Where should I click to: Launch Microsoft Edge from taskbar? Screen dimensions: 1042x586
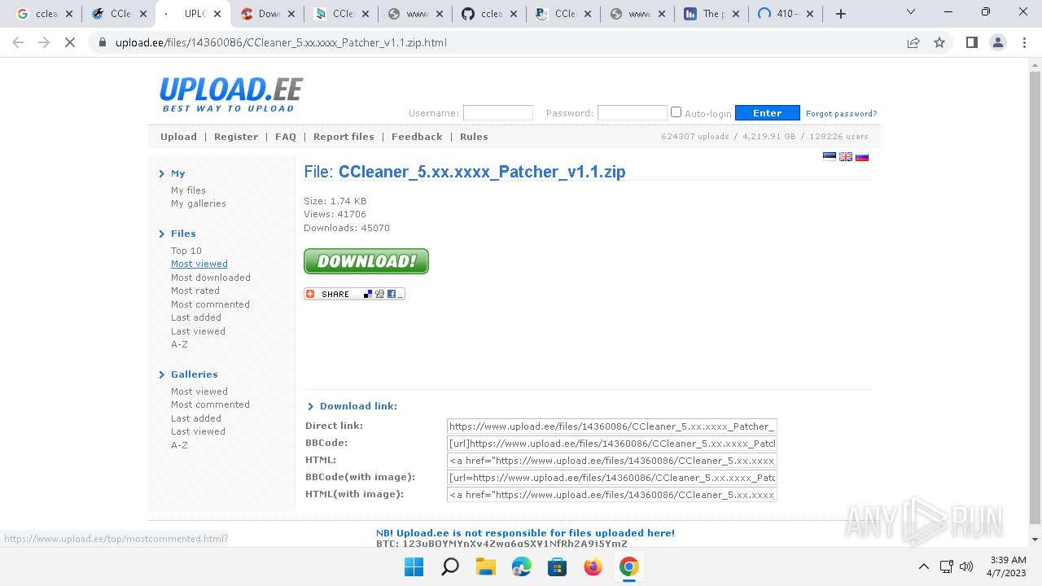click(x=522, y=566)
